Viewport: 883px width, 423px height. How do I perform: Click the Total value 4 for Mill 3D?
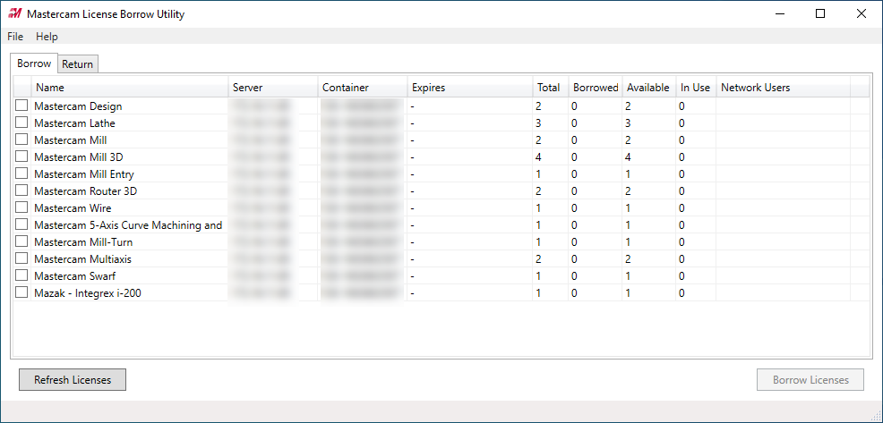(538, 157)
